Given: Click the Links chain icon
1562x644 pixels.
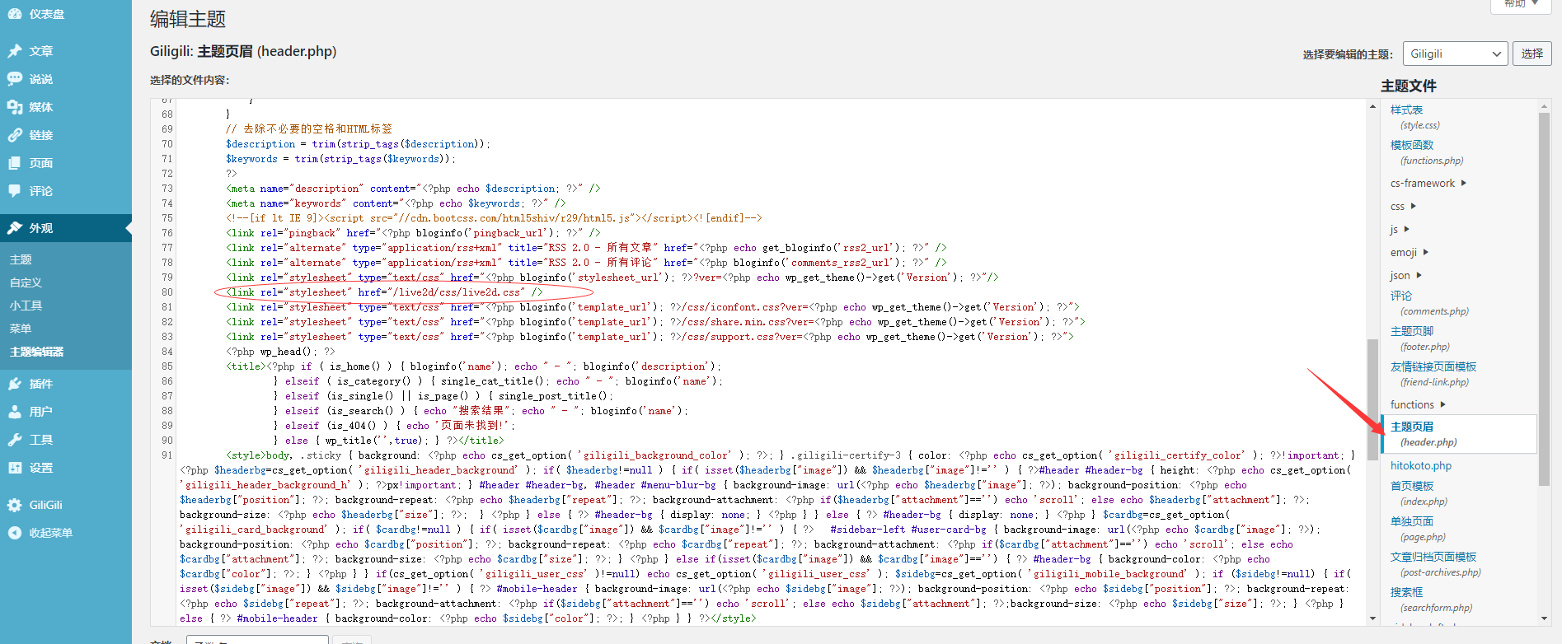Looking at the screenshot, I should 15,135.
